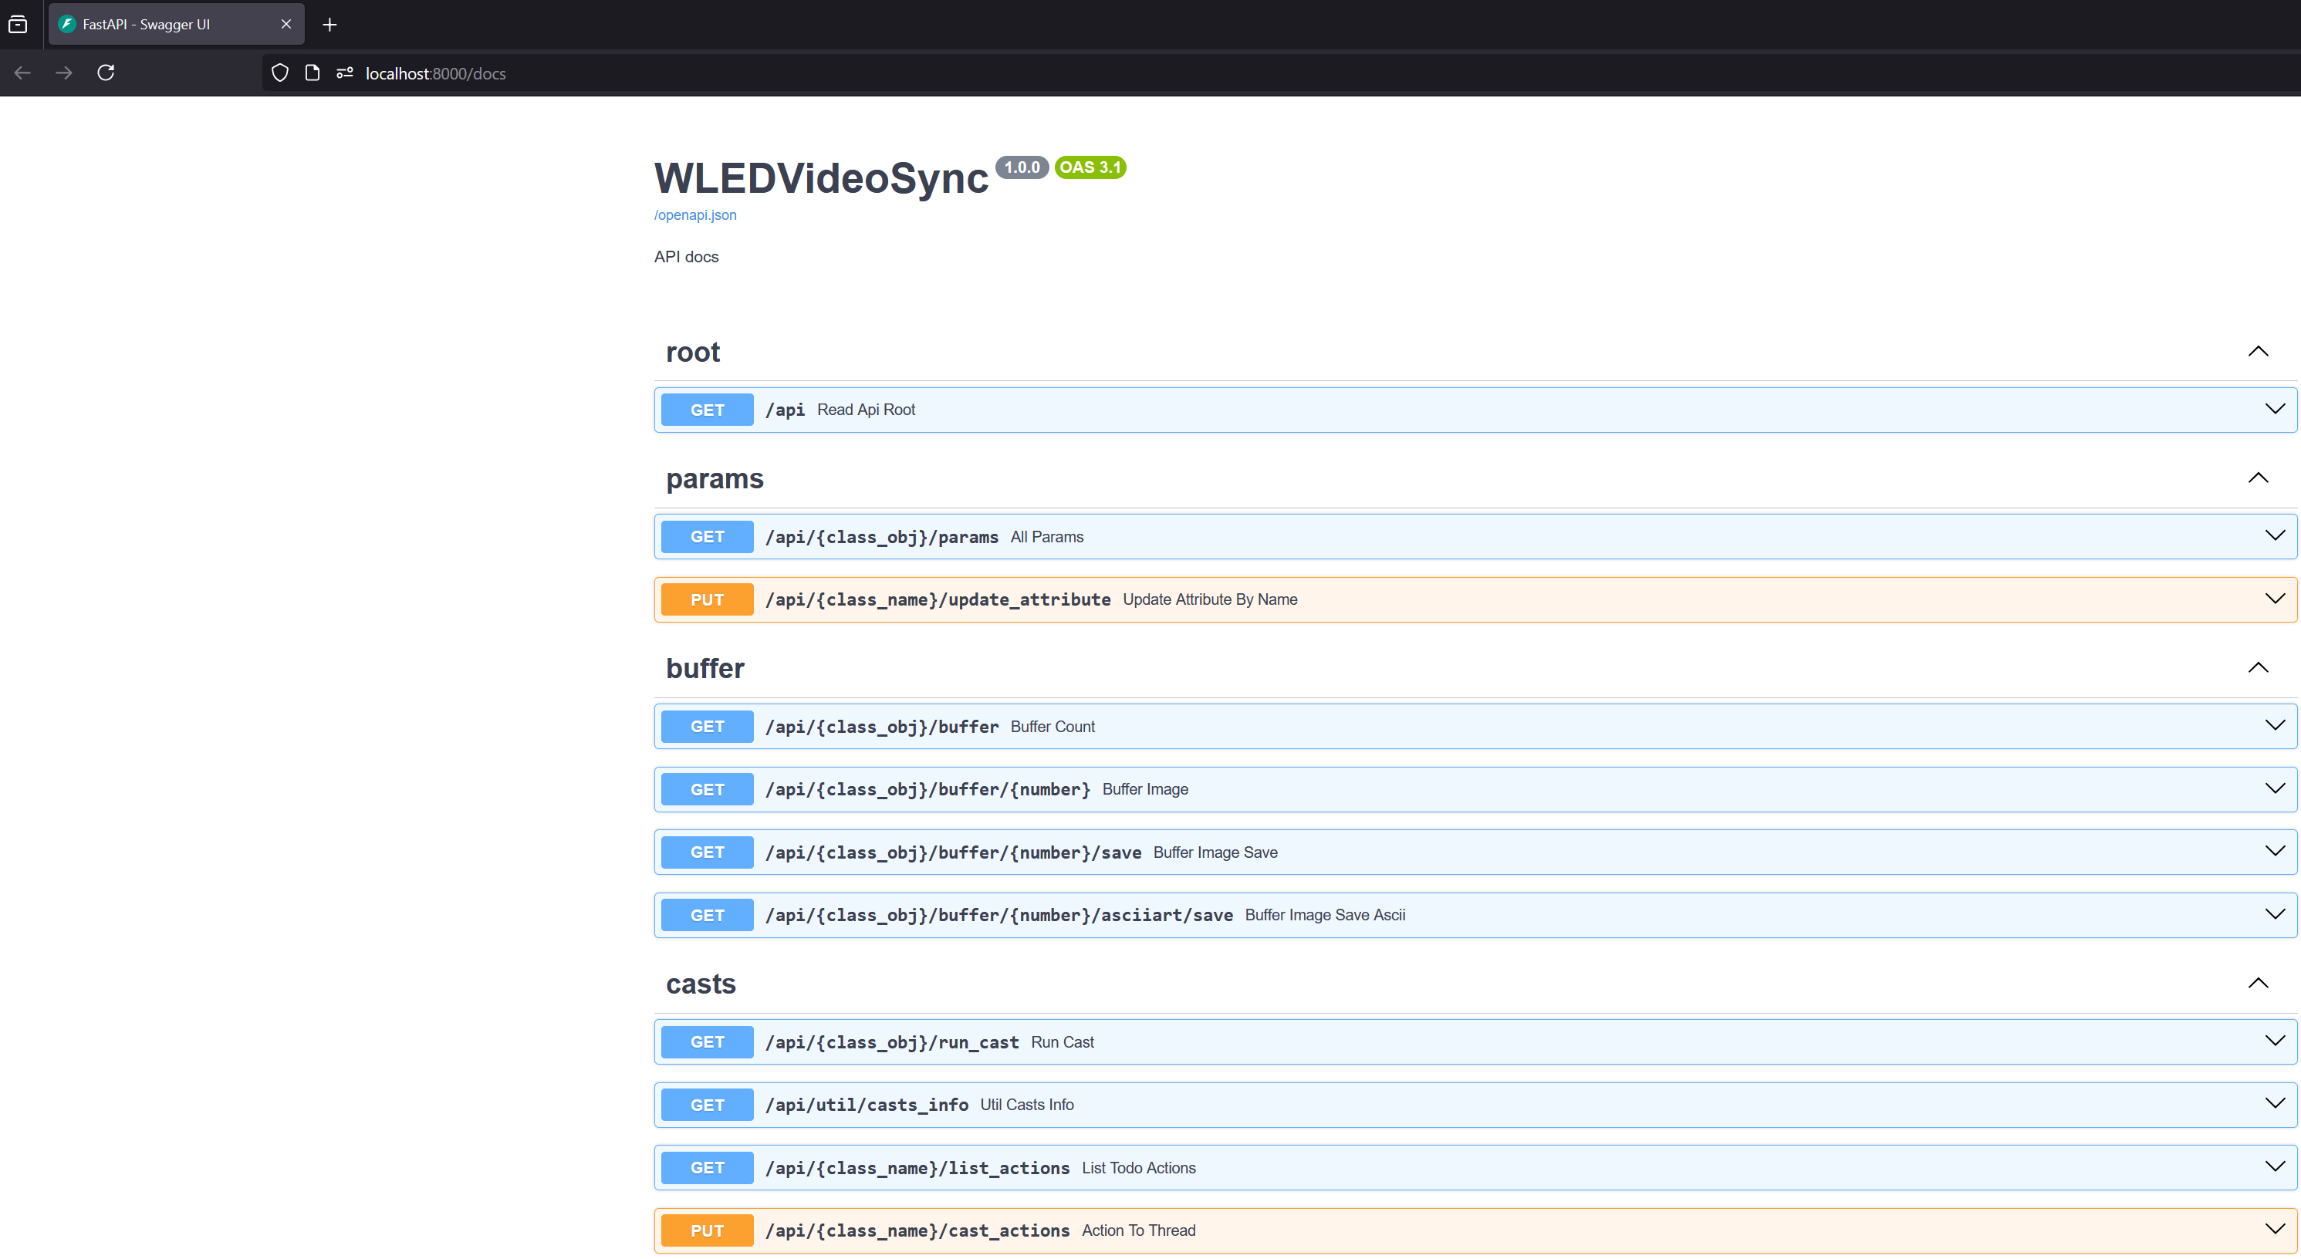Screen dimensions: 2301x1259
Task: Click the 'API docs' description text
Action: pyautogui.click(x=686, y=257)
